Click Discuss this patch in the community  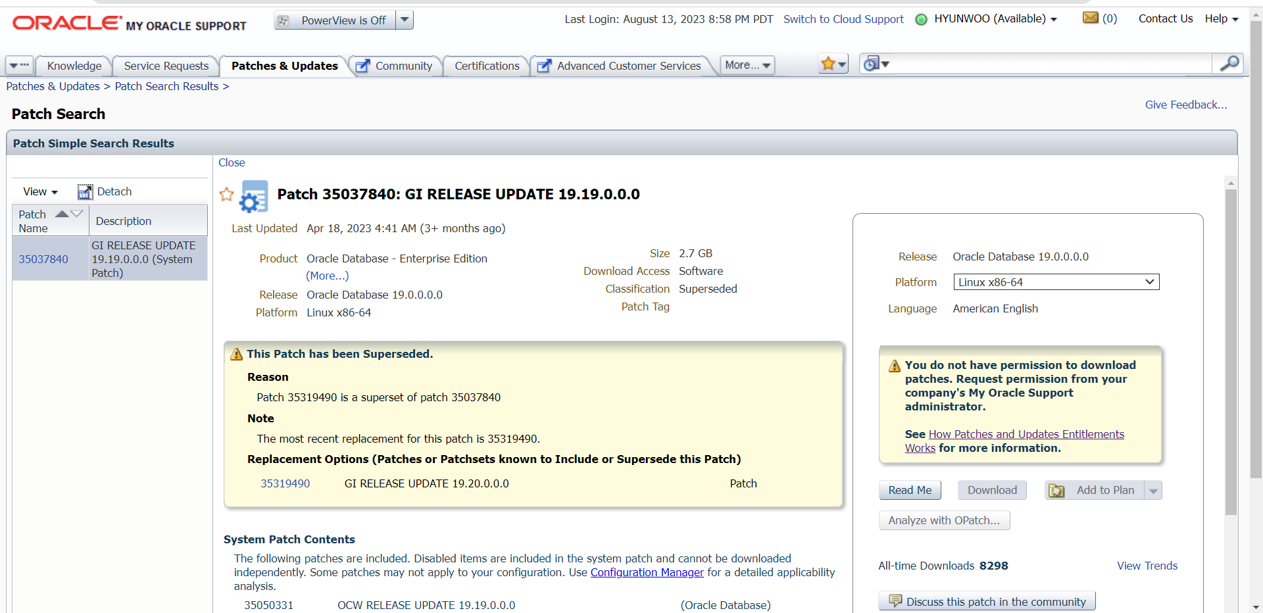(987, 601)
